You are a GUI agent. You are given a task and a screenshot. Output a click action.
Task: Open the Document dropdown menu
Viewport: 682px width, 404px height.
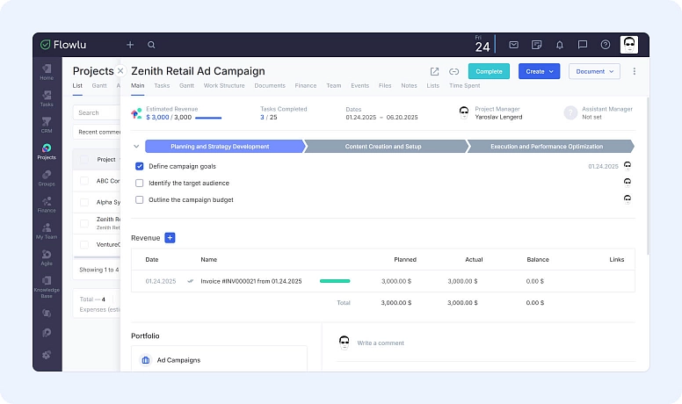pyautogui.click(x=594, y=71)
